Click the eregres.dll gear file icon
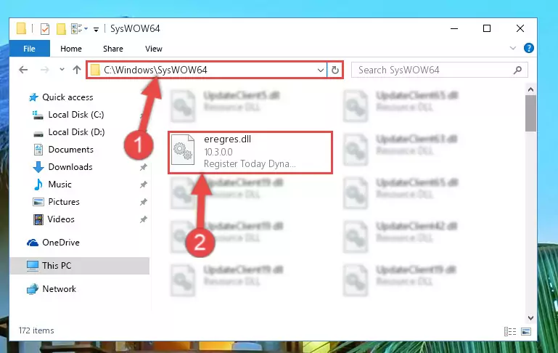This screenshot has height=353, width=558. 183,150
